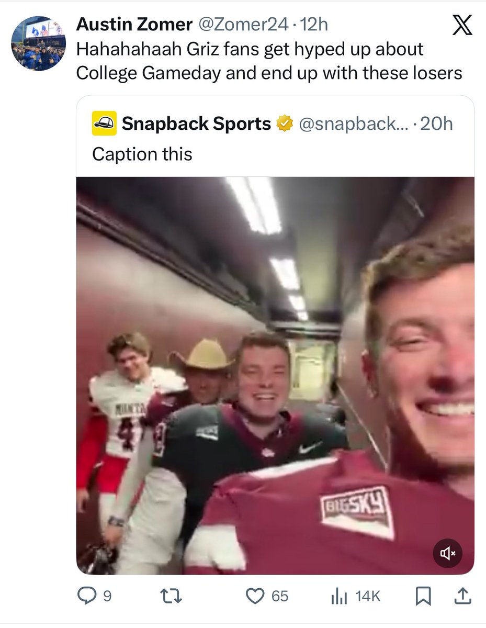486x628 pixels.
Task: Play the locker tunnel selfie video
Action: pyautogui.click(x=275, y=375)
